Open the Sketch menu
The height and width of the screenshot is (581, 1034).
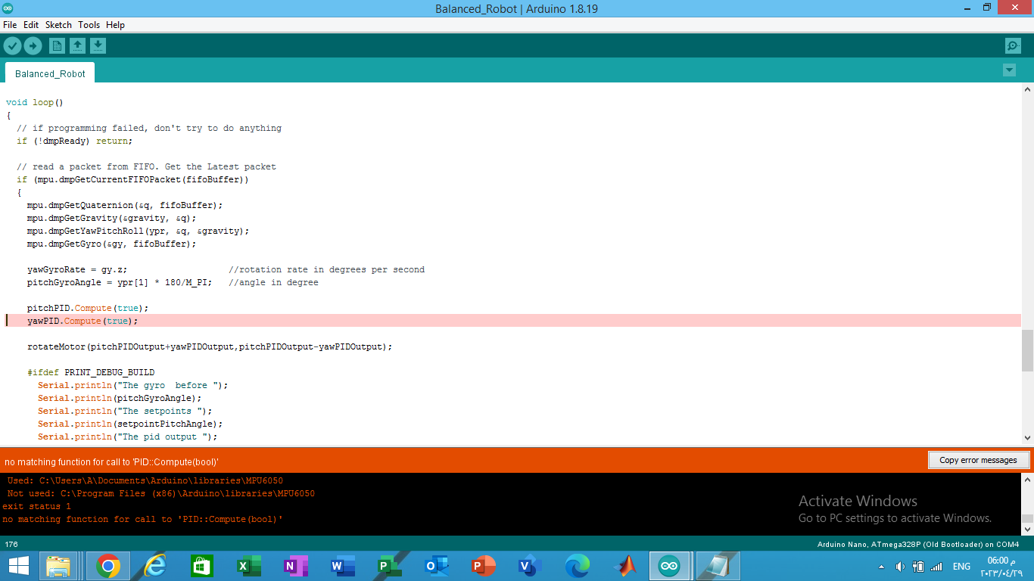58,24
